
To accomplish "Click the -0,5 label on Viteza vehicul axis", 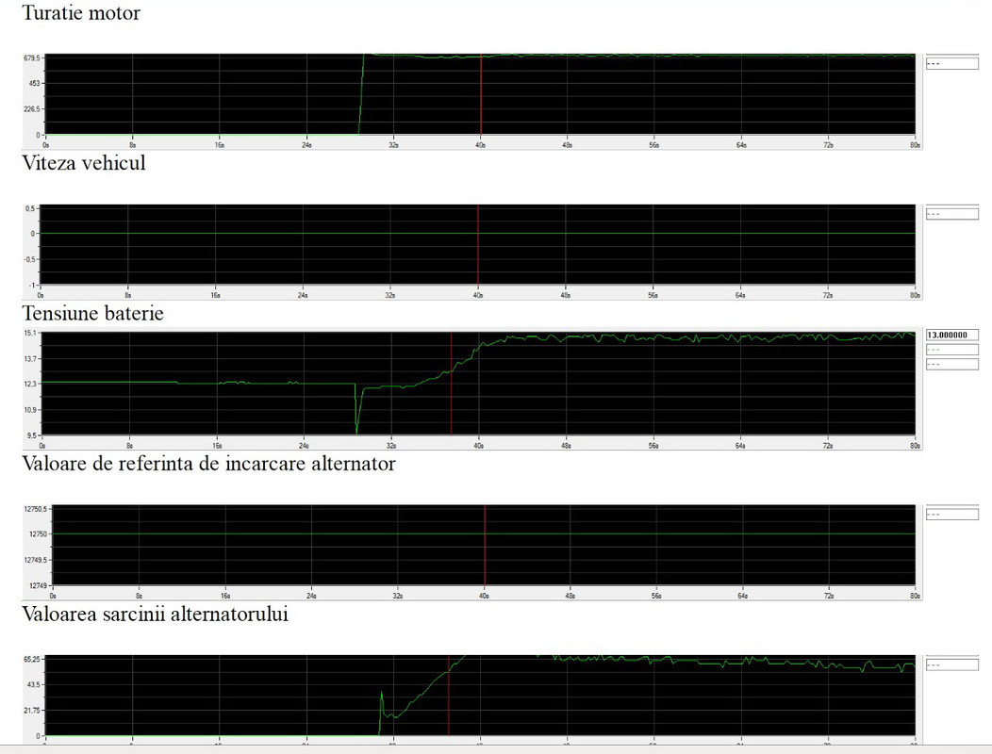I will (30, 259).
